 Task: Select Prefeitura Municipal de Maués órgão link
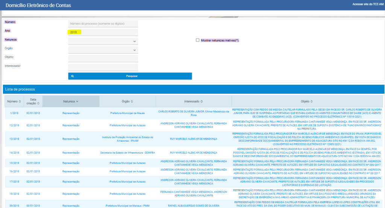click(x=127, y=113)
